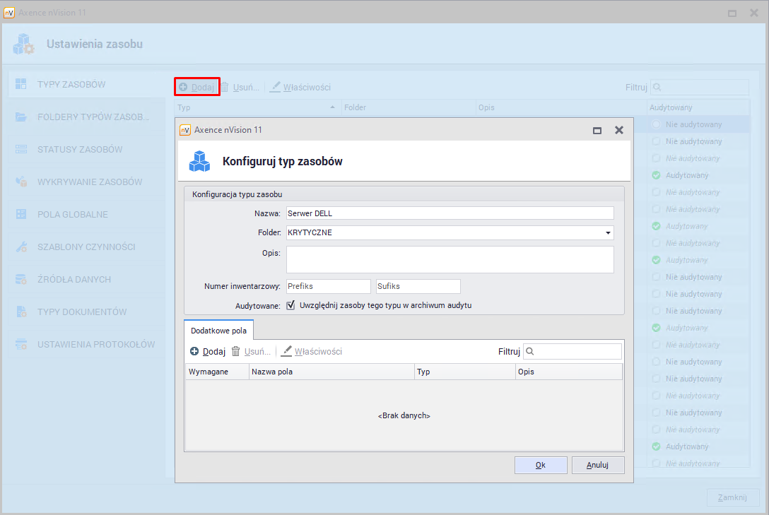Screen dimensions: 769x515
Task: Click the Typy zasobów sidebar icon
Action: 21,84
